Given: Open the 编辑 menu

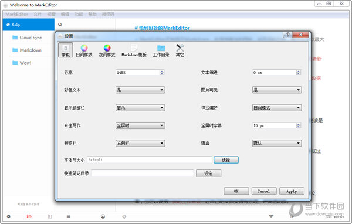Looking at the screenshot, I should point(65,14).
